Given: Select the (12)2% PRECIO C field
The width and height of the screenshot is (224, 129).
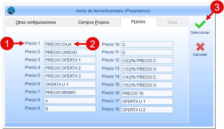Looking at the screenshot, I should [x=147, y=61].
